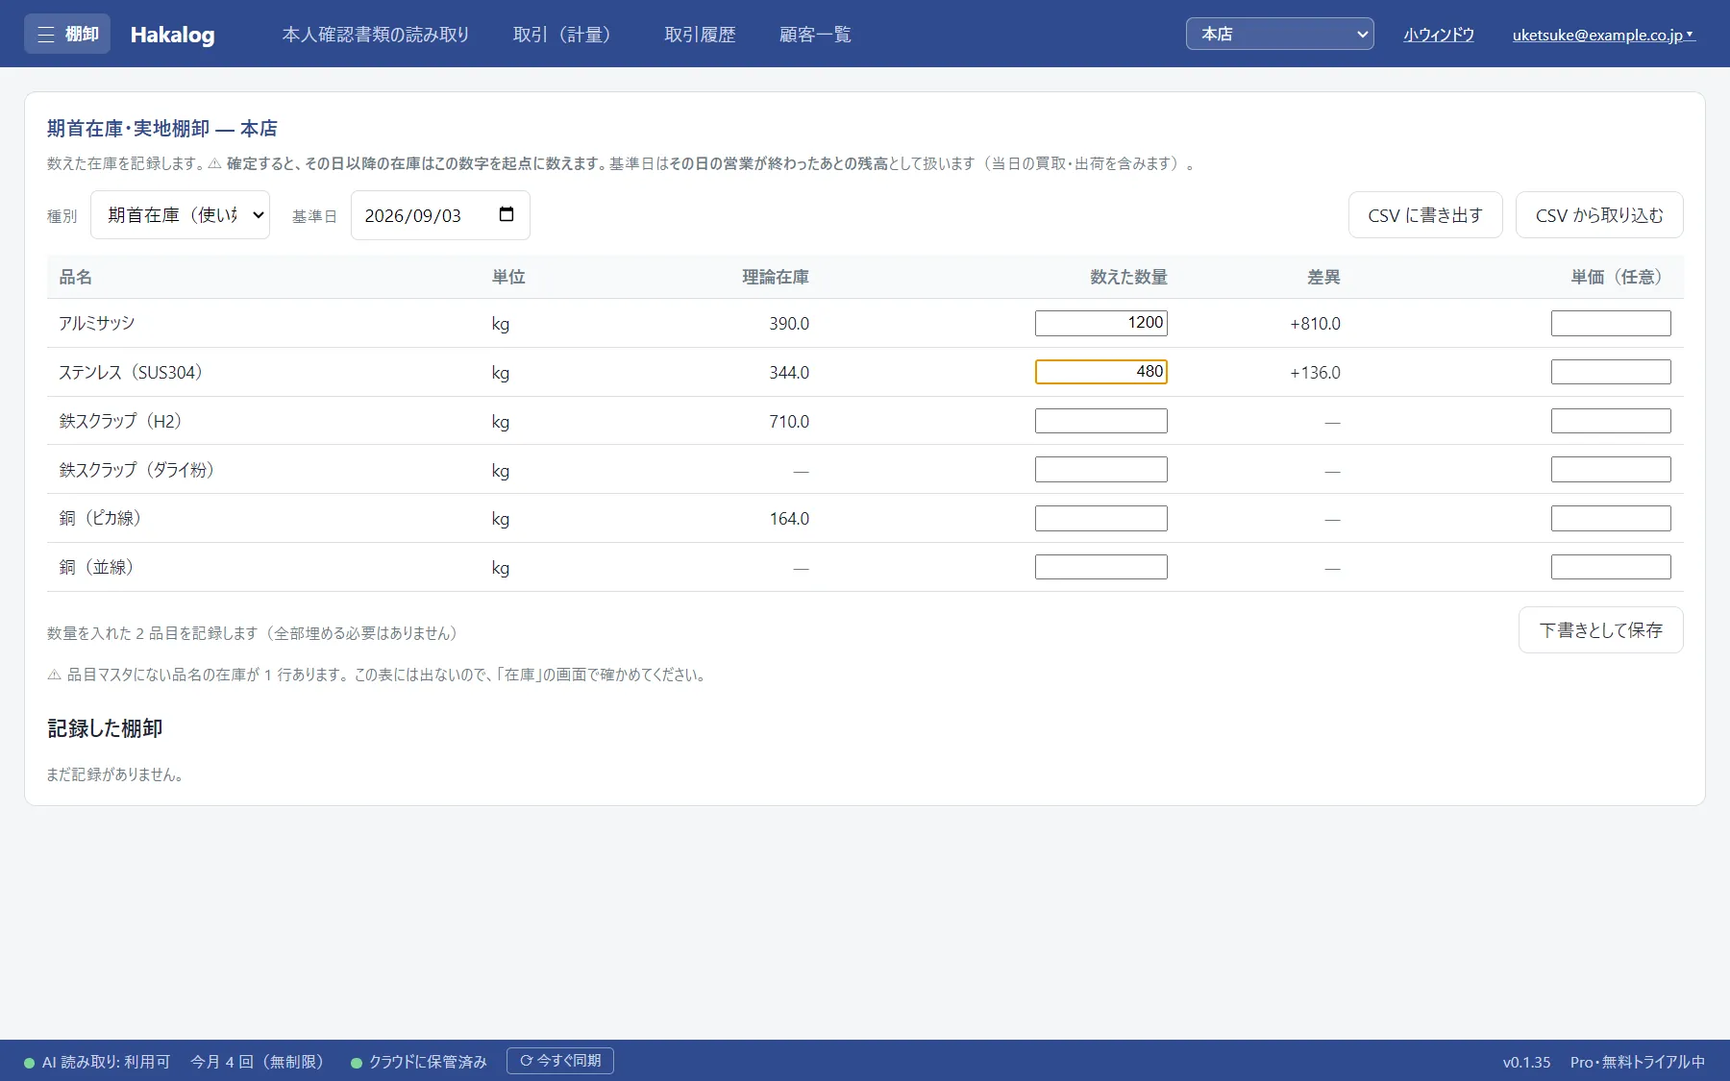Screen dimensions: 1730x1081
Task: Expand the 本店 store selector dropdown
Action: [1279, 34]
